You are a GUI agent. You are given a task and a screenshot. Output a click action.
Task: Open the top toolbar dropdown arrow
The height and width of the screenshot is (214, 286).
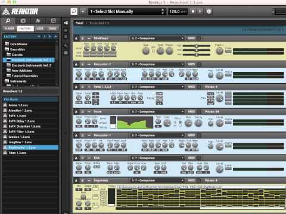pos(83,11)
